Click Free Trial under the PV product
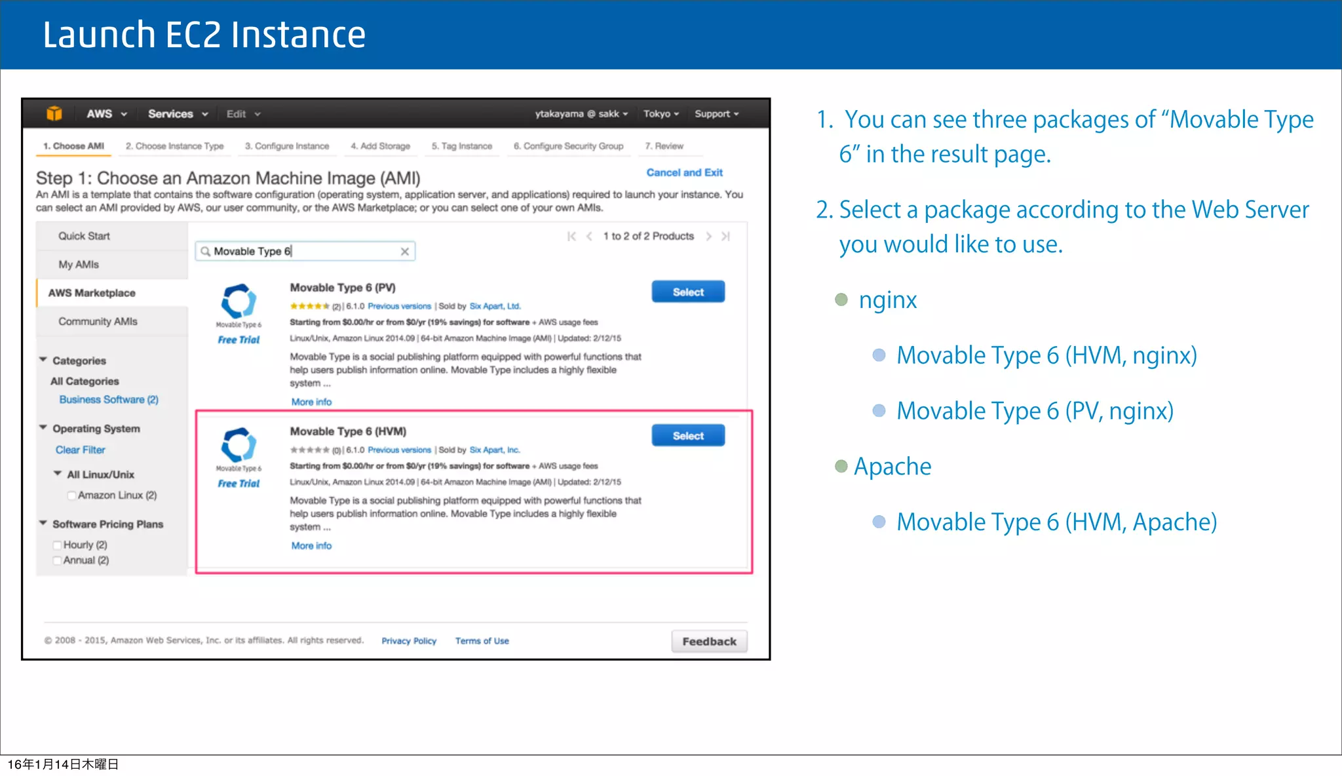The height and width of the screenshot is (776, 1342). click(x=239, y=339)
